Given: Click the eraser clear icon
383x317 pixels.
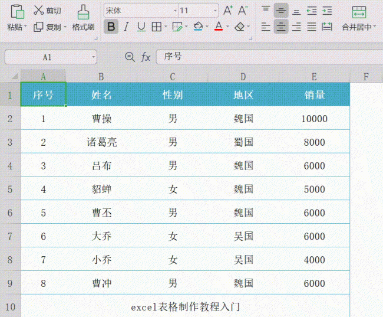Looking at the screenshot, I should pyautogui.click(x=240, y=27).
